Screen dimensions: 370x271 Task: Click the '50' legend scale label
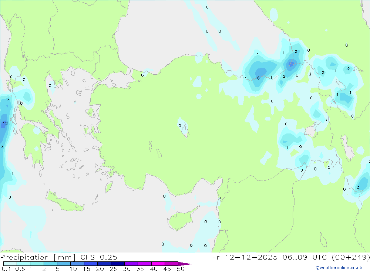tap(181, 269)
